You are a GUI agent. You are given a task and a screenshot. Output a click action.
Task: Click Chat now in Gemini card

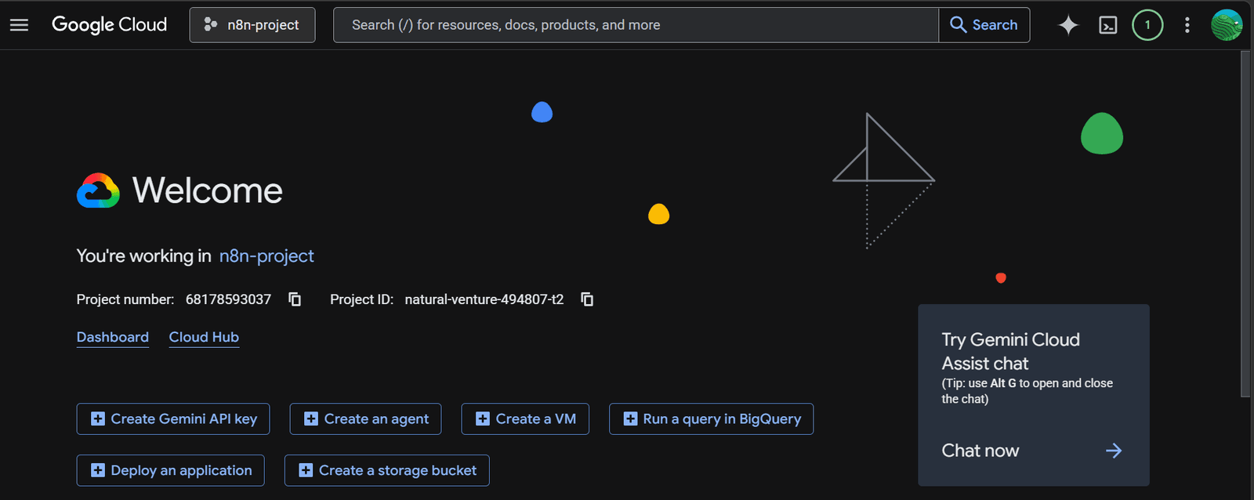(980, 451)
